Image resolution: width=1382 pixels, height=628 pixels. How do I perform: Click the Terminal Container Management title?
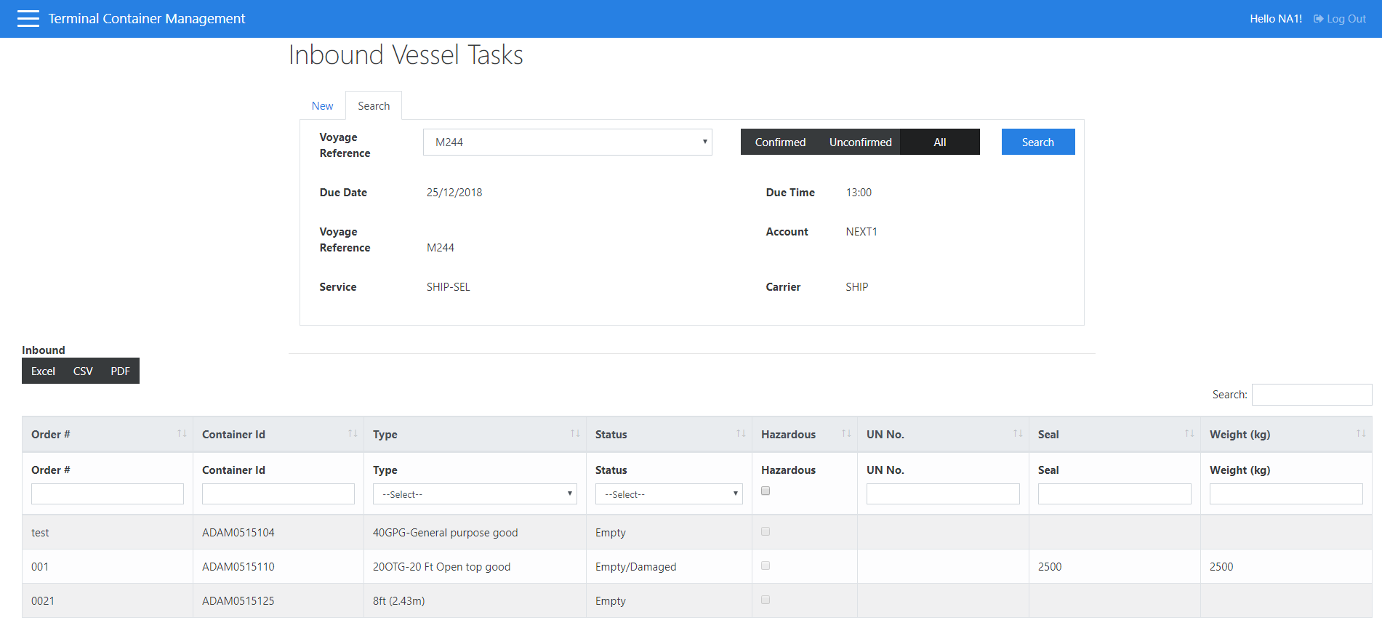click(147, 19)
